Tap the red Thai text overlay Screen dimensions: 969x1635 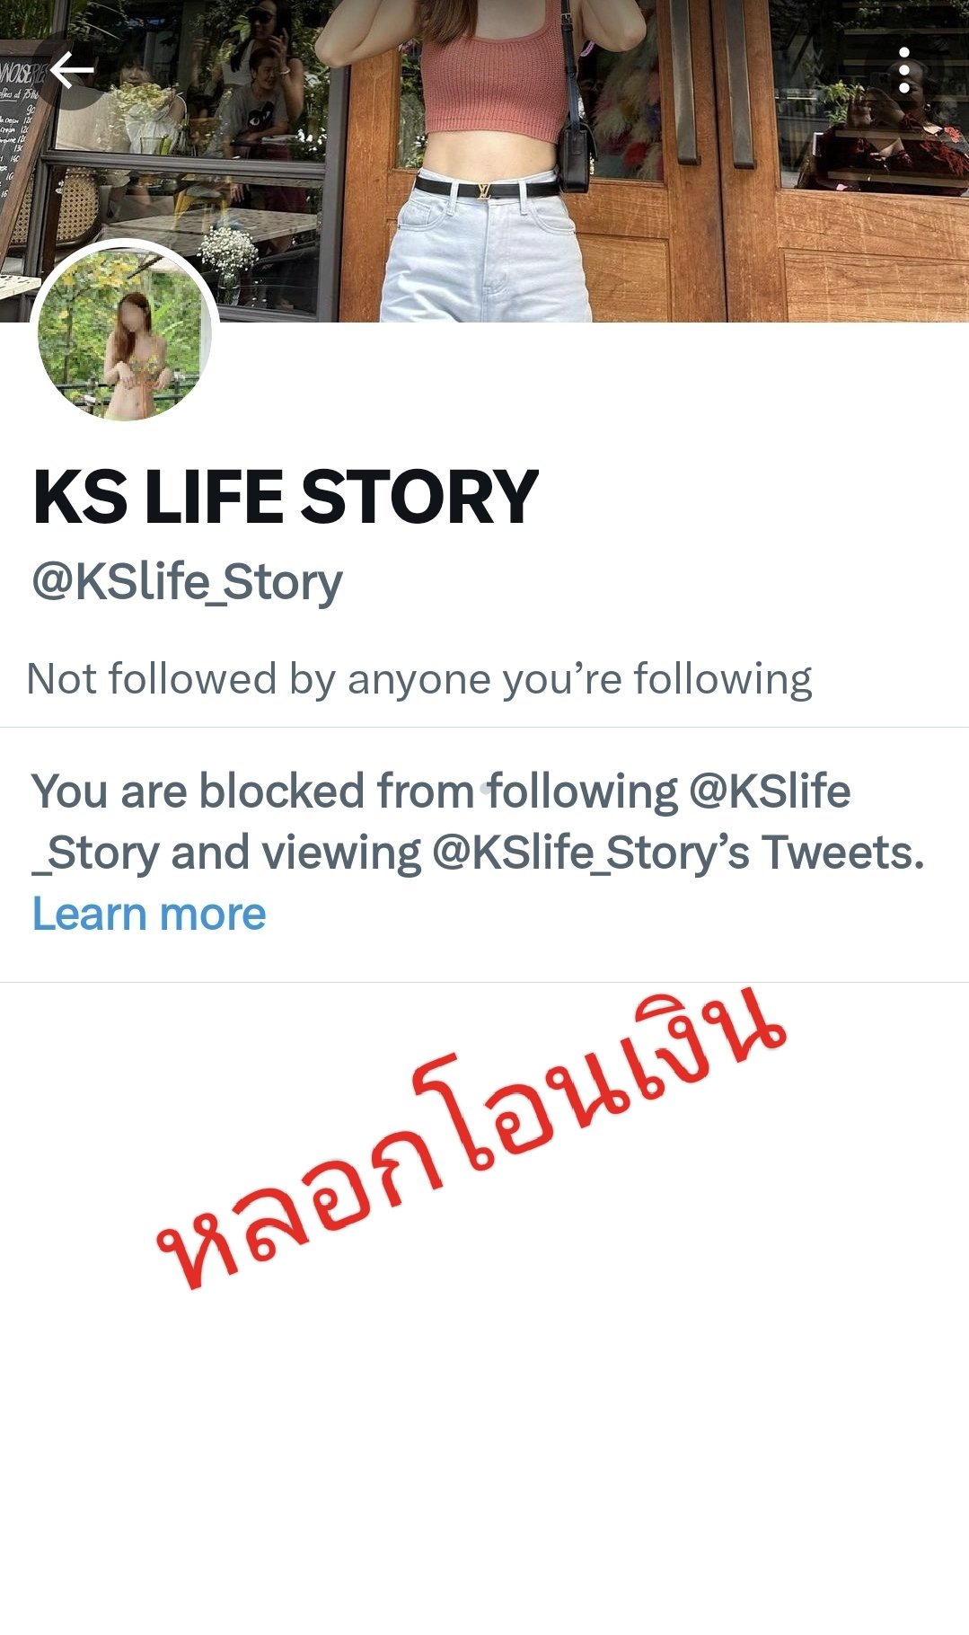click(471, 1140)
